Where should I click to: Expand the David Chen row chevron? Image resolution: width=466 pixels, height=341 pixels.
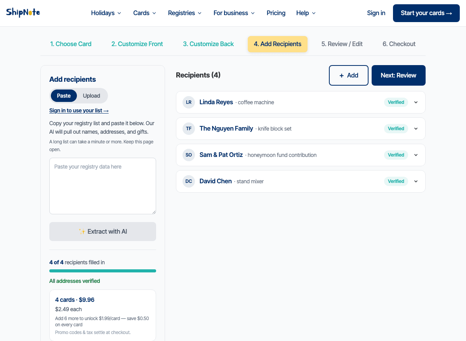(x=416, y=181)
